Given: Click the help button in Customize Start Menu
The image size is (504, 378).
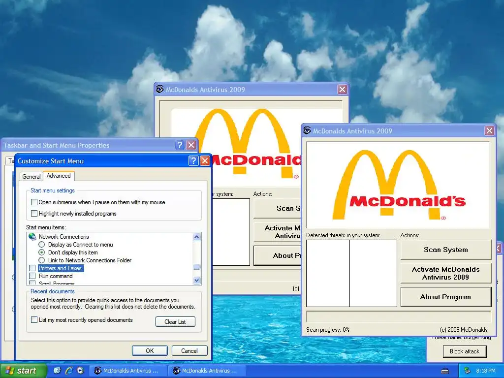Looking at the screenshot, I should pos(193,161).
